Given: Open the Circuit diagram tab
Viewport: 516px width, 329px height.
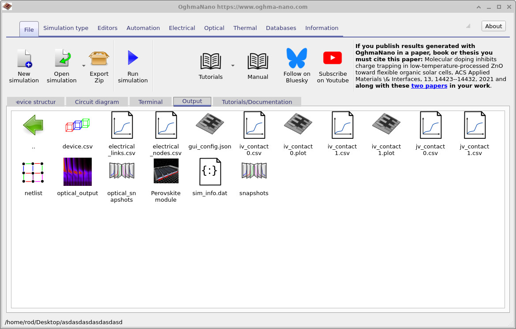Looking at the screenshot, I should pyautogui.click(x=97, y=101).
